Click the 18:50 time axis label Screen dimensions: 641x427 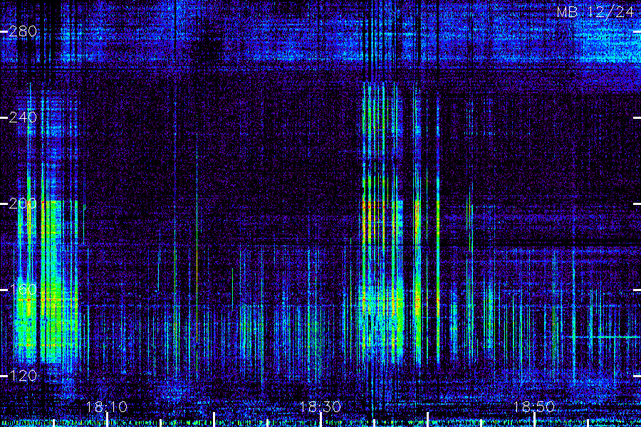point(534,406)
